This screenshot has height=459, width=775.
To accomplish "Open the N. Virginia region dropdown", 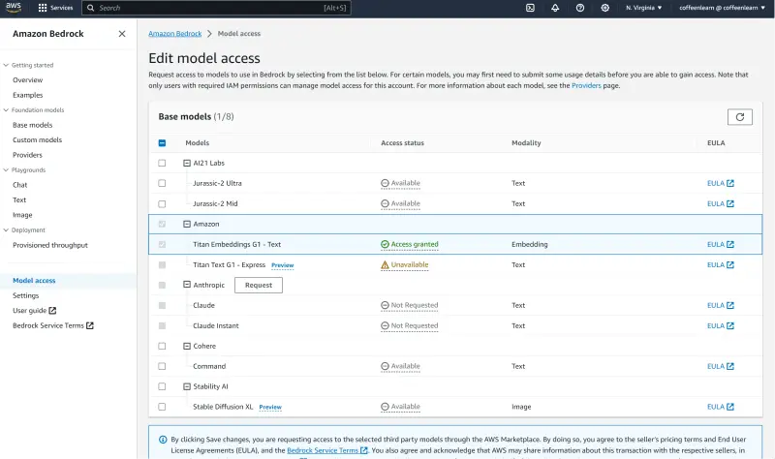I will [x=643, y=8].
